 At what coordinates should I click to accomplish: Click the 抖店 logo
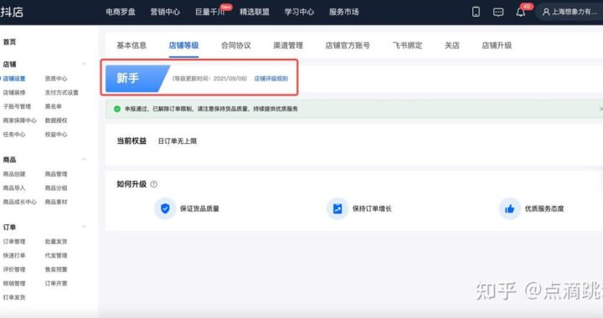(12, 12)
